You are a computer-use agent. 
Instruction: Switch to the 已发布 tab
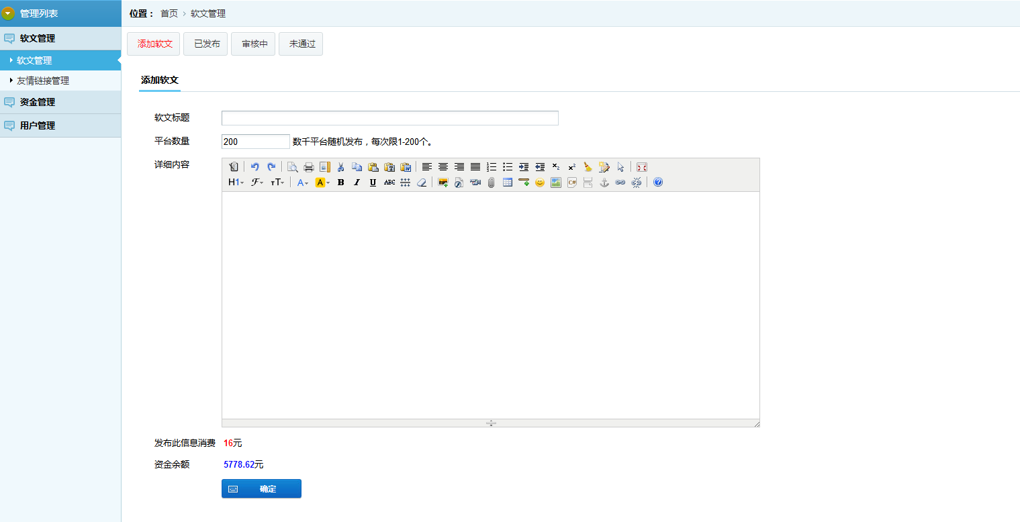(207, 44)
